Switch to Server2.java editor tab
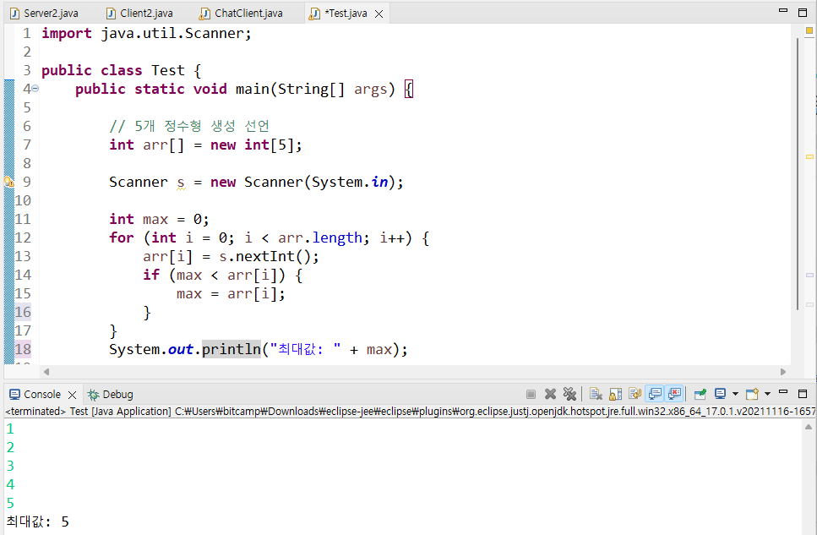 pos(45,14)
